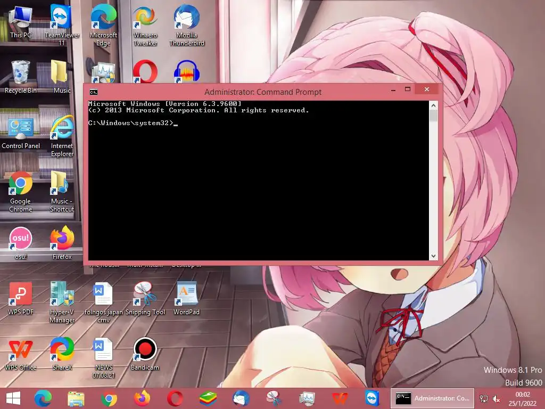Image resolution: width=545 pixels, height=409 pixels.
Task: Select the Opera desktop shortcut behind Command Prompt
Action: click(145, 72)
